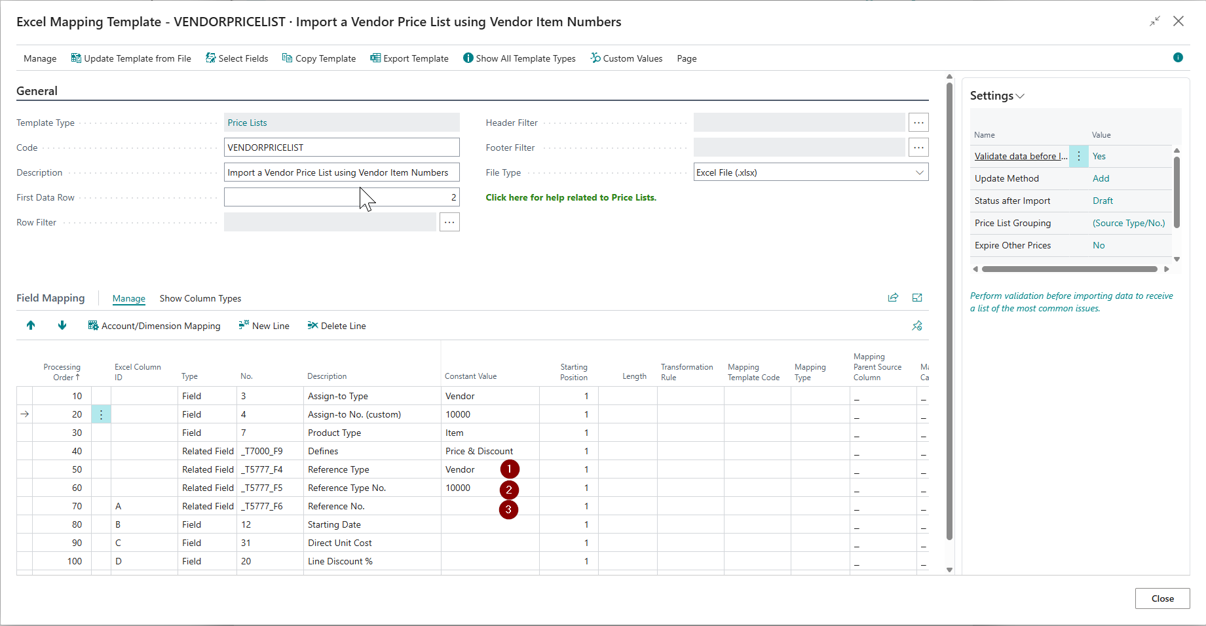Click Delete Line action
The image size is (1206, 626).
point(337,326)
